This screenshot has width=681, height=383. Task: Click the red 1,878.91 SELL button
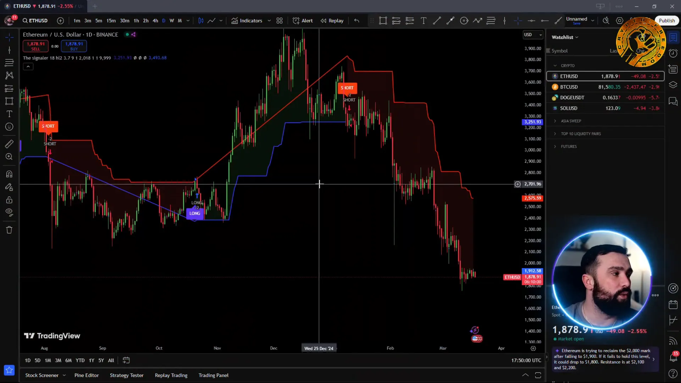pyautogui.click(x=36, y=46)
